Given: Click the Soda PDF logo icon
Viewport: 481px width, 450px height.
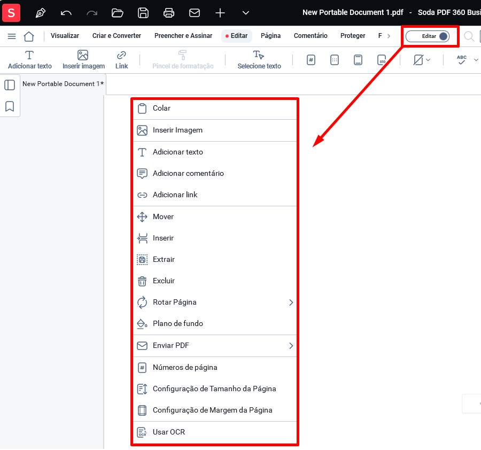Looking at the screenshot, I should pyautogui.click(x=11, y=13).
